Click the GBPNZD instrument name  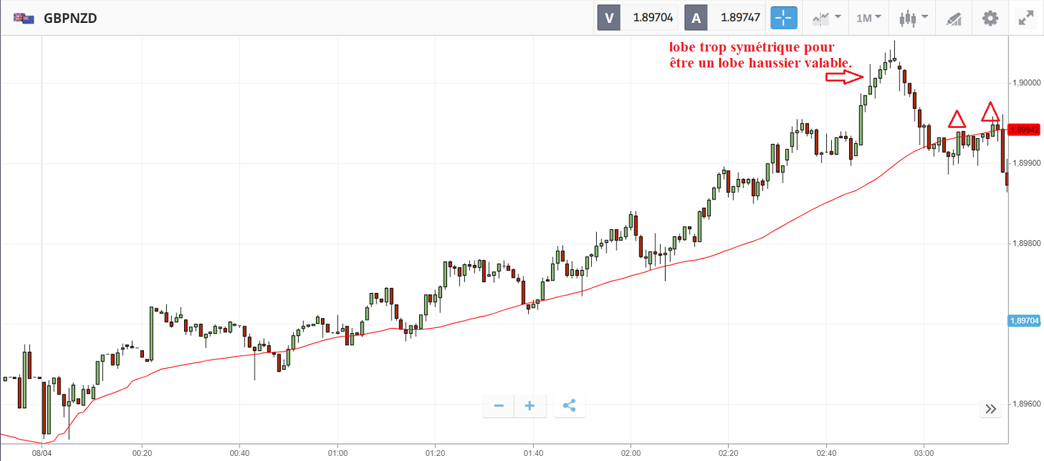[70, 18]
